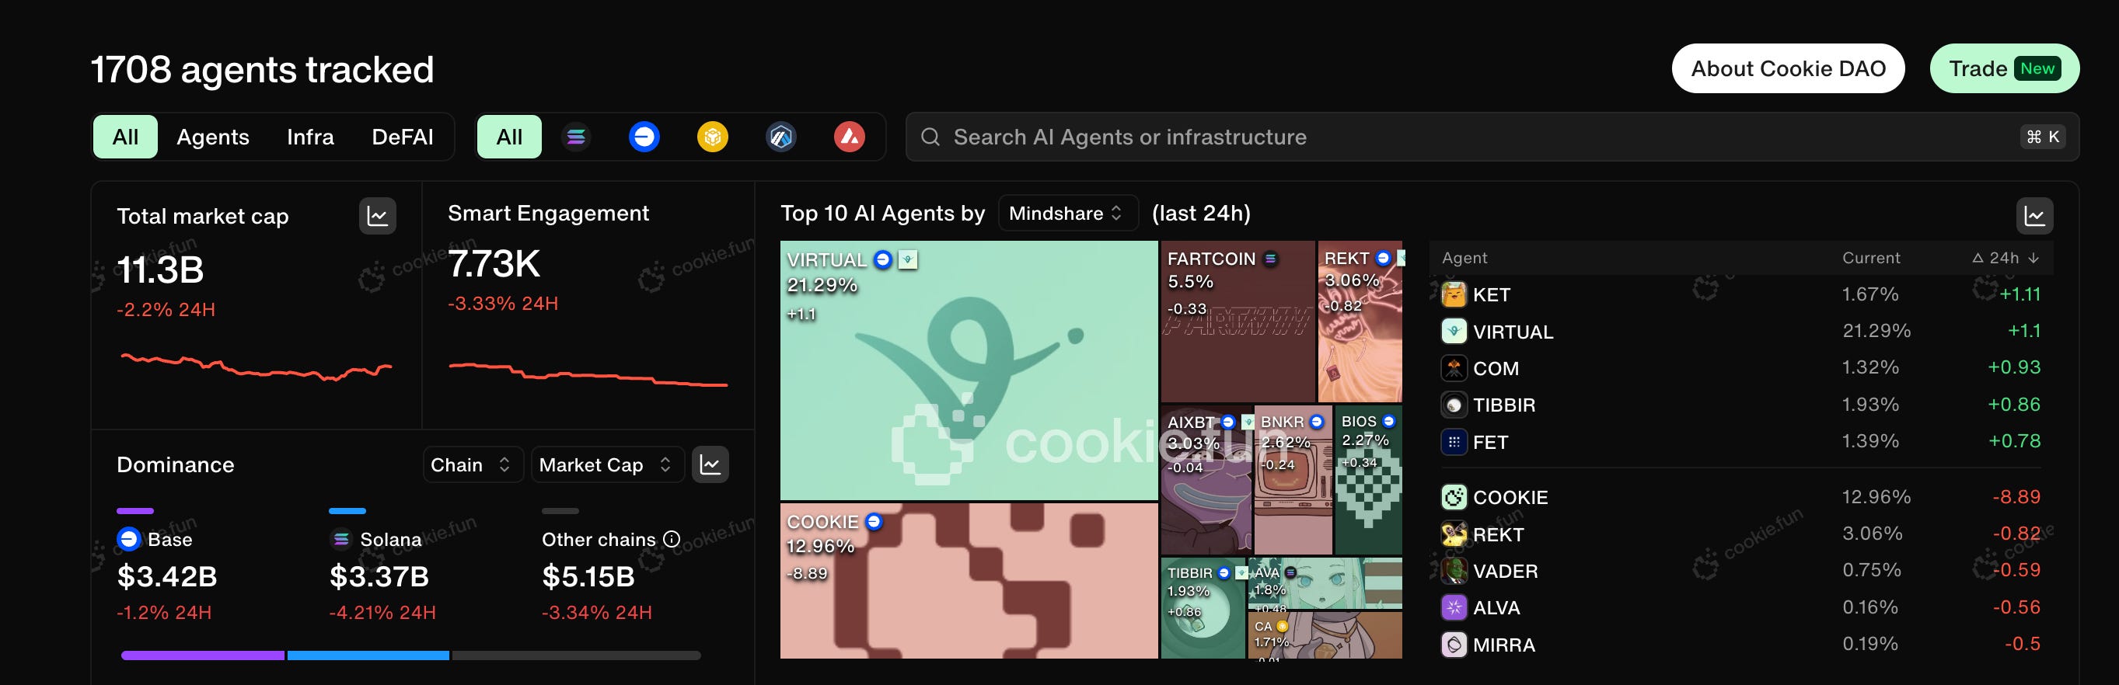2119x685 pixels.
Task: Click the Agent column header
Action: click(x=1464, y=258)
